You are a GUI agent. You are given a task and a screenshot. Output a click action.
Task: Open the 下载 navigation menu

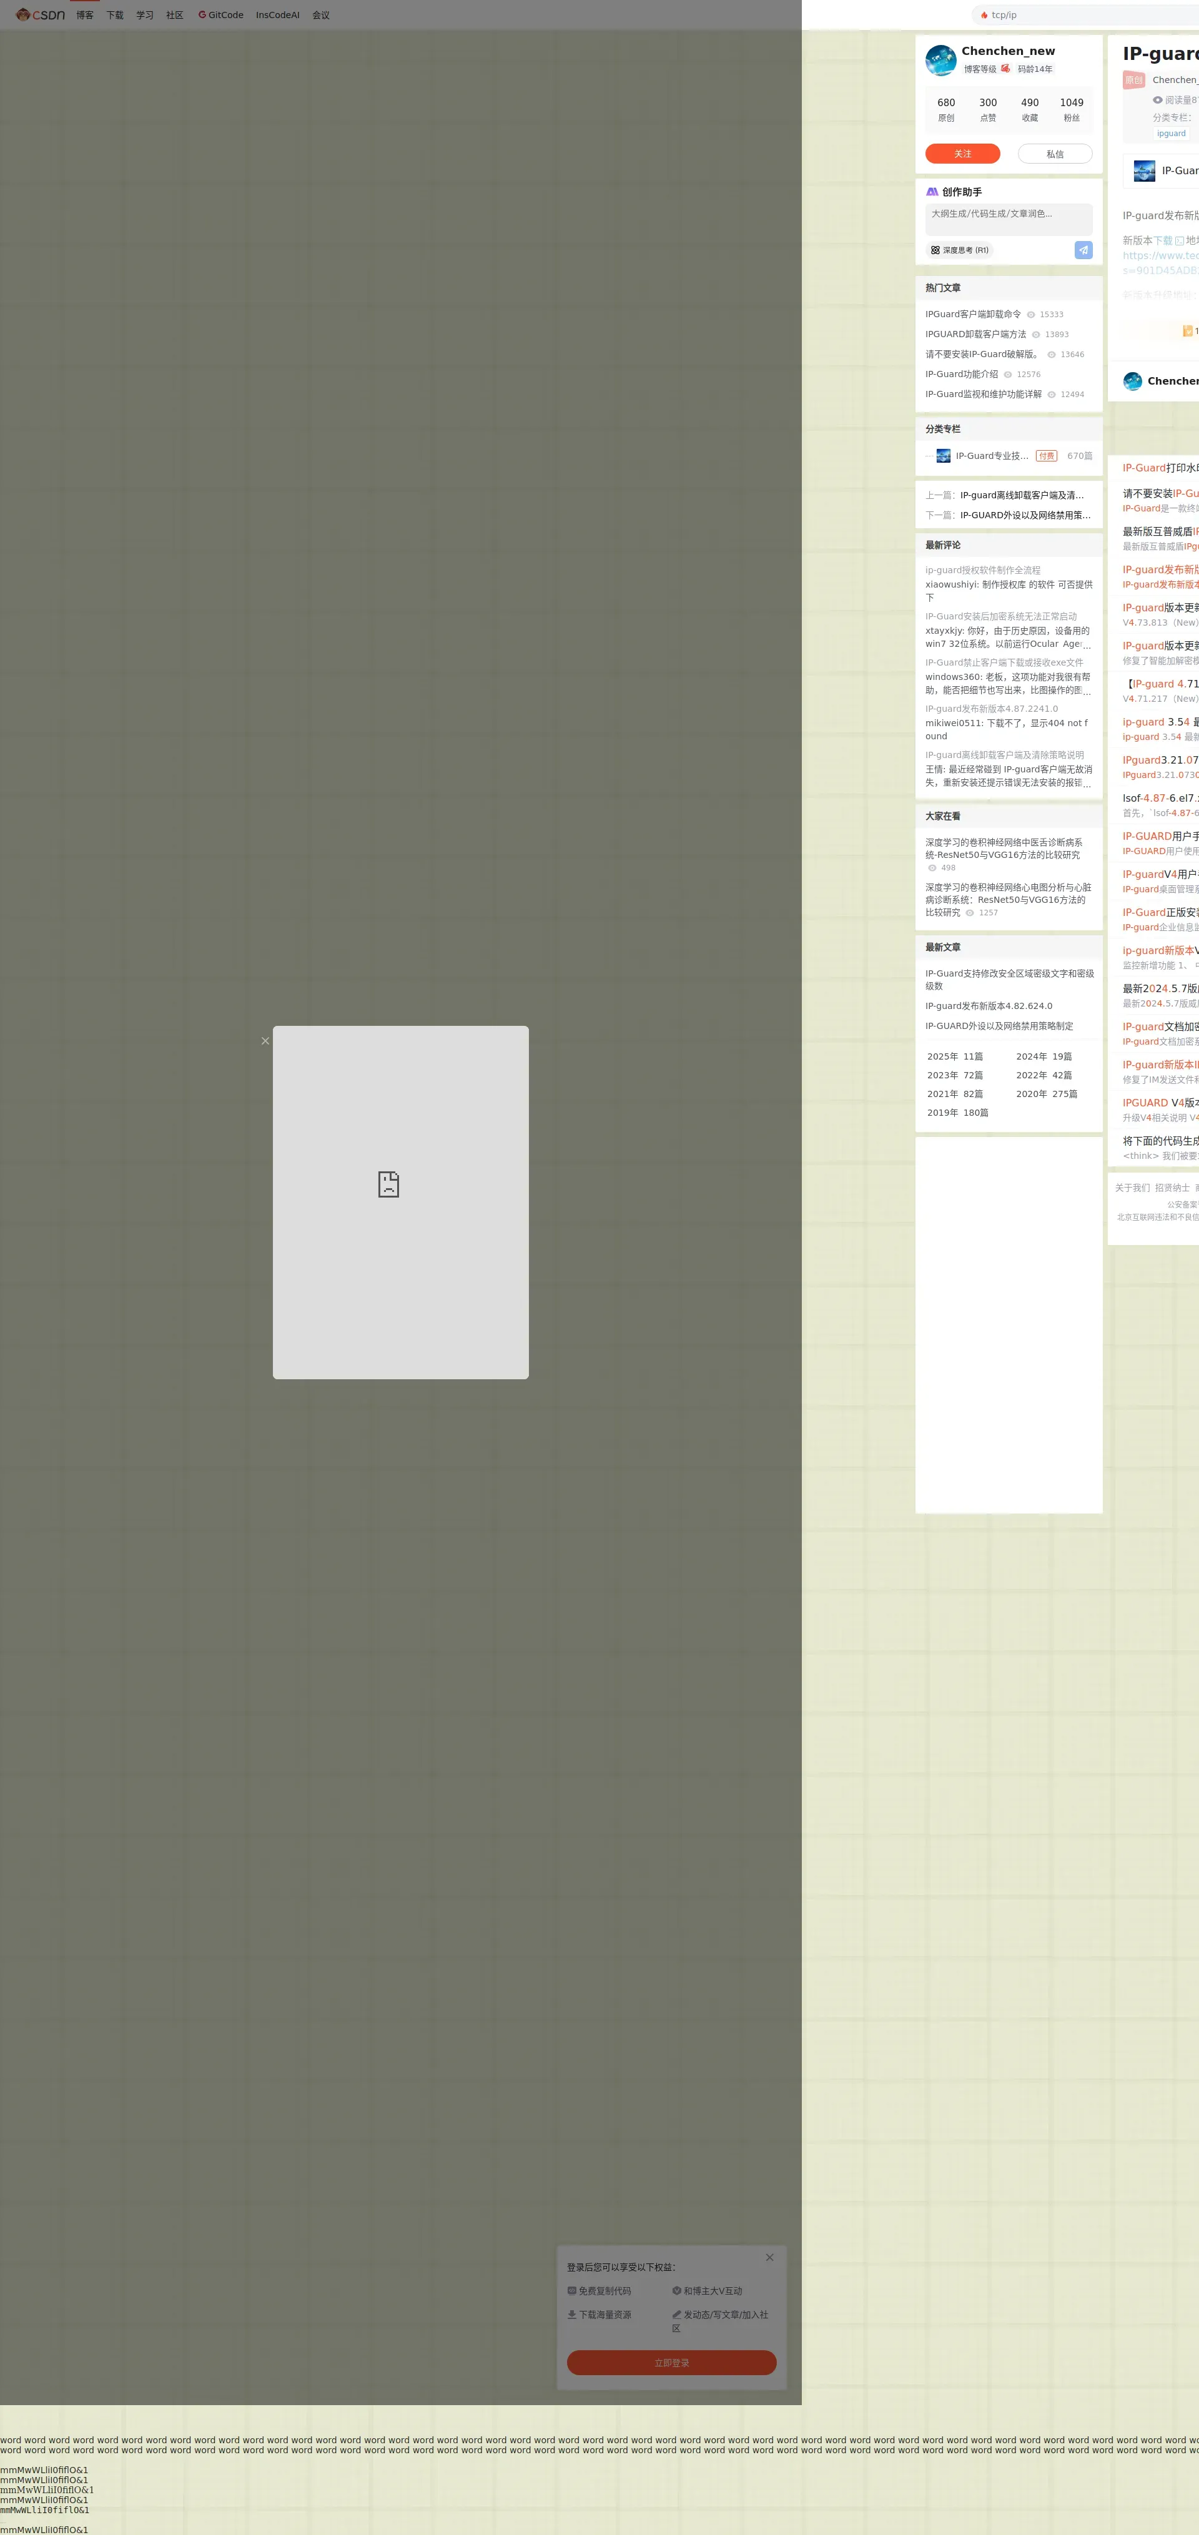[x=115, y=15]
